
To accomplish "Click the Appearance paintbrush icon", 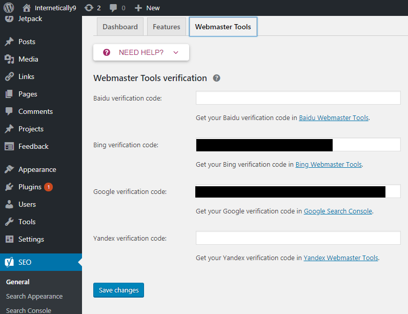I will click(9, 169).
